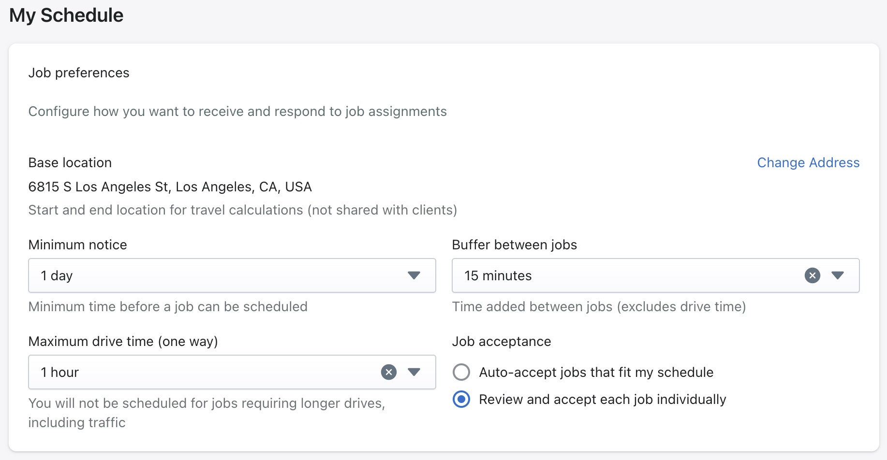Clear the Maximum drive time value

388,372
